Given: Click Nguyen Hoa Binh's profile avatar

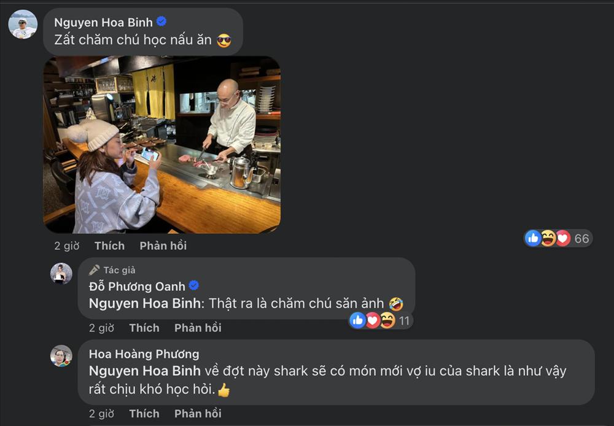Looking at the screenshot, I should click(22, 22).
